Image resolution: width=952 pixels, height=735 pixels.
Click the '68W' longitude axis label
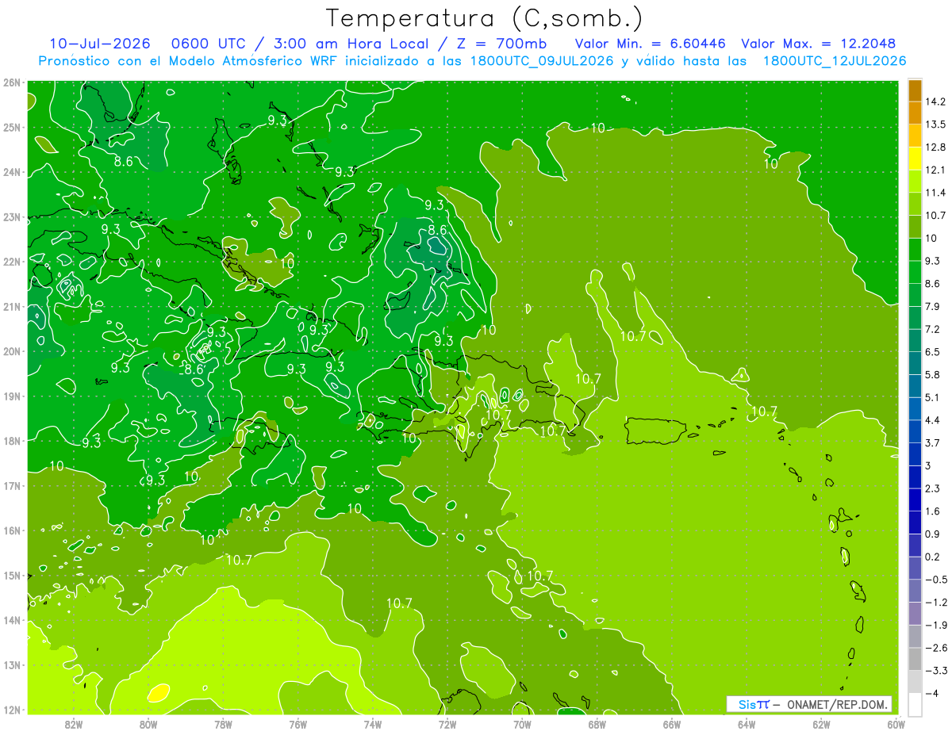point(597,724)
